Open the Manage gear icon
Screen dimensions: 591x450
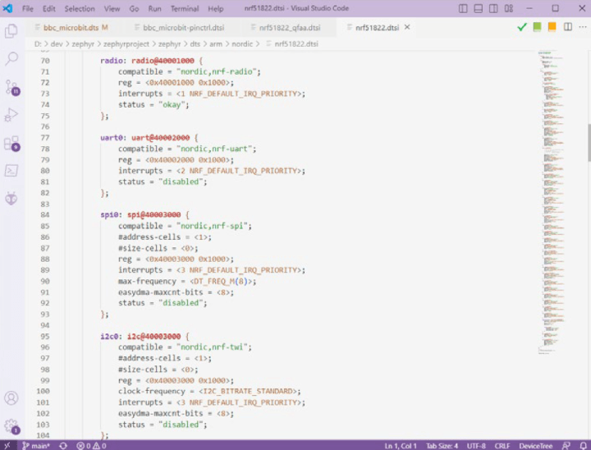click(11, 426)
